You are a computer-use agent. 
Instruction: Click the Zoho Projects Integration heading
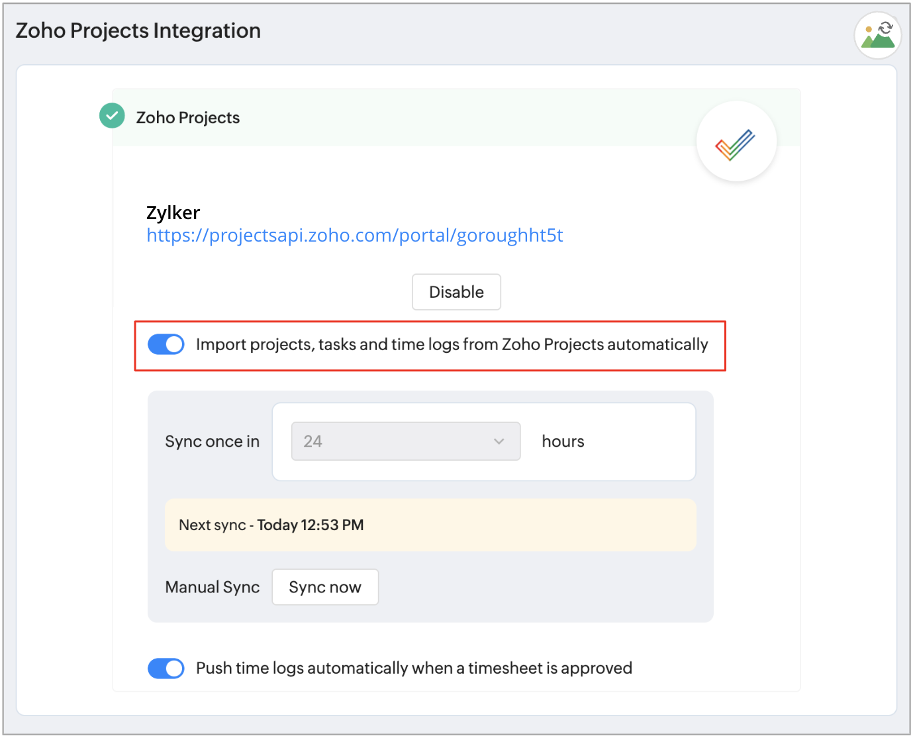[x=138, y=30]
